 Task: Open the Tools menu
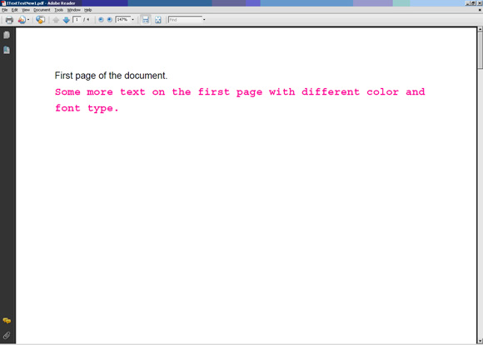click(58, 10)
